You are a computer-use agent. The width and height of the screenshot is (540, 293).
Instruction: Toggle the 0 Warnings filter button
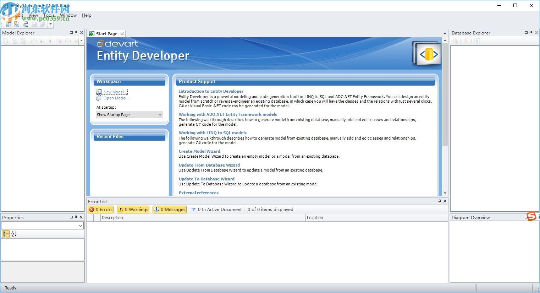click(x=133, y=209)
